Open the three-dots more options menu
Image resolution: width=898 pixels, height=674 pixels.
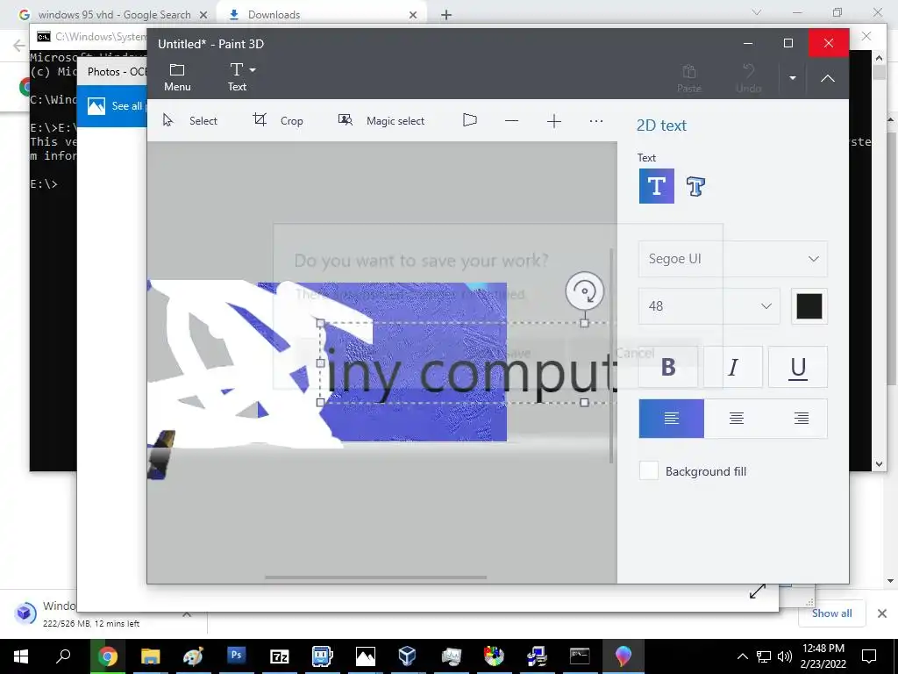pyautogui.click(x=596, y=121)
